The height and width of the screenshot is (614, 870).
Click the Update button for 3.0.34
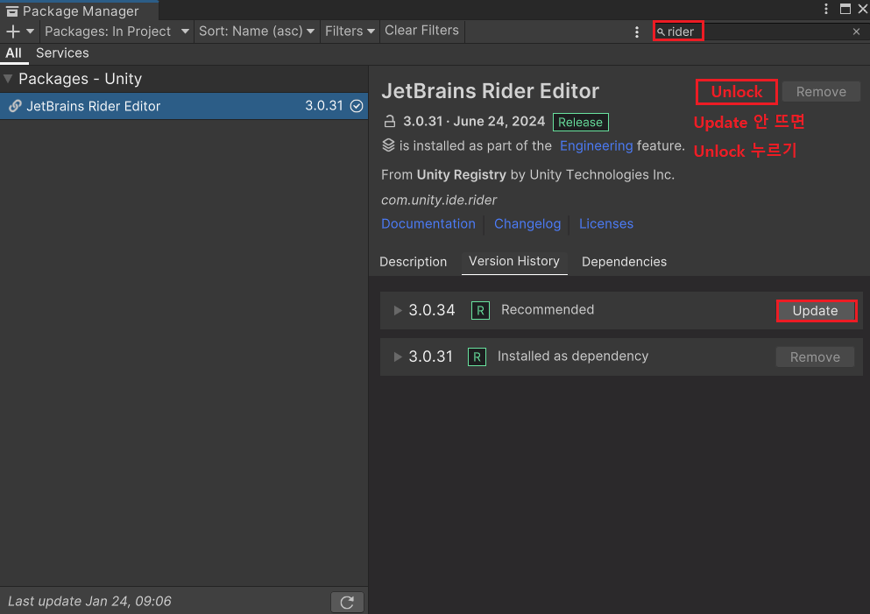tap(815, 311)
